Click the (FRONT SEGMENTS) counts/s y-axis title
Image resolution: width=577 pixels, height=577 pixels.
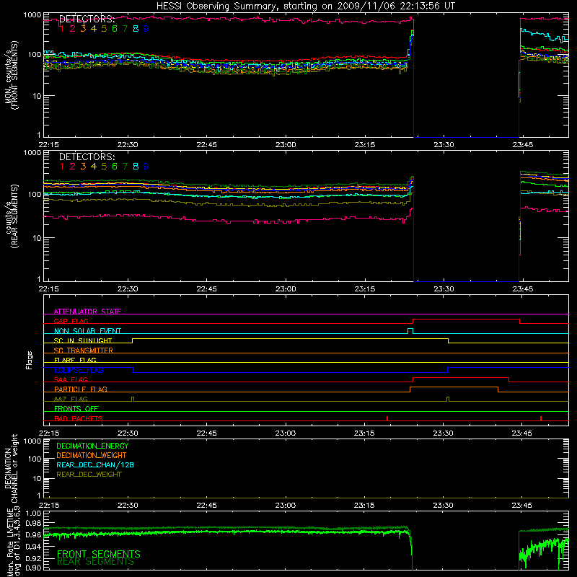11,75
